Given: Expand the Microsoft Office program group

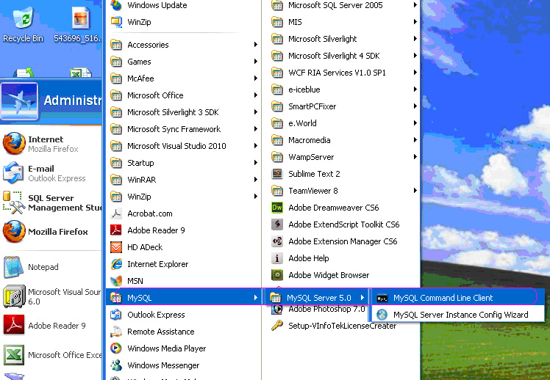Looking at the screenshot, I should coord(183,95).
